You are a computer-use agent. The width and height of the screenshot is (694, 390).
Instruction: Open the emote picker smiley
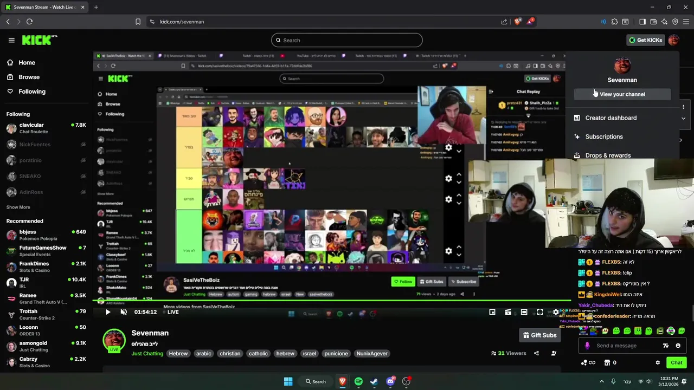(x=678, y=346)
